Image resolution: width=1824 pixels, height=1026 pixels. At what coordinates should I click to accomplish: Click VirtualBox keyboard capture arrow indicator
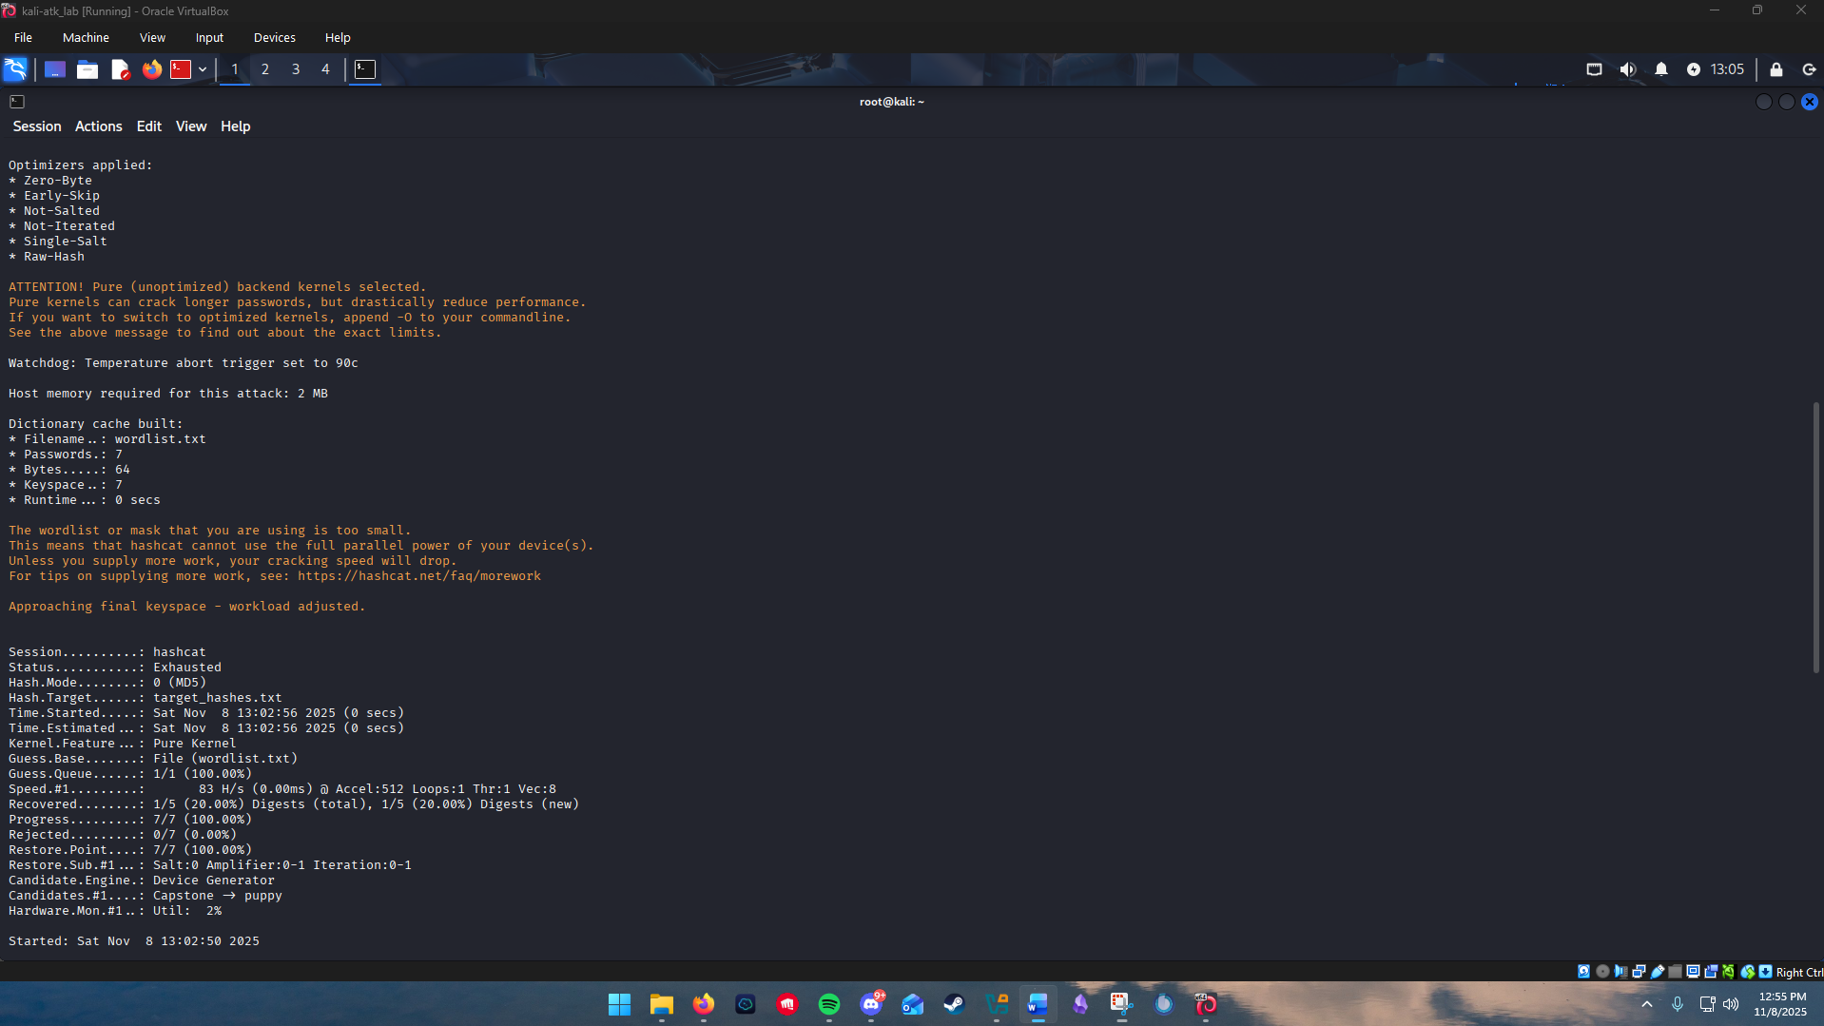pos(1766,972)
